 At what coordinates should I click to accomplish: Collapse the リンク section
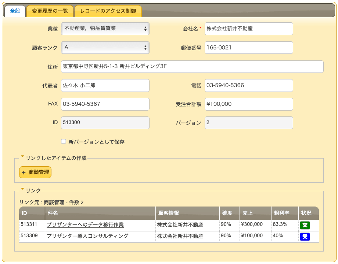[31, 190]
